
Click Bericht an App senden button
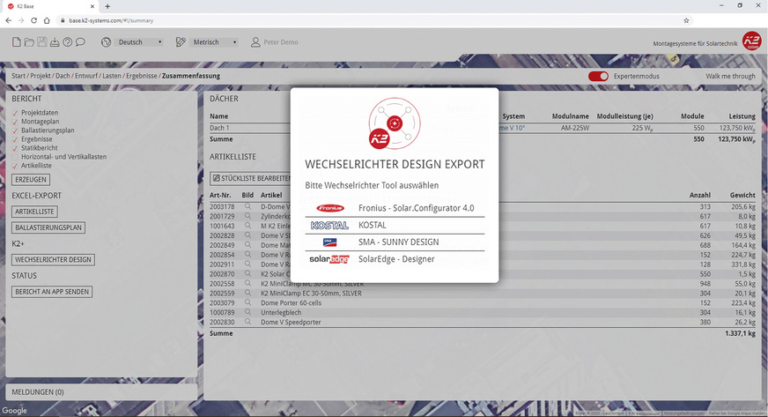point(51,292)
